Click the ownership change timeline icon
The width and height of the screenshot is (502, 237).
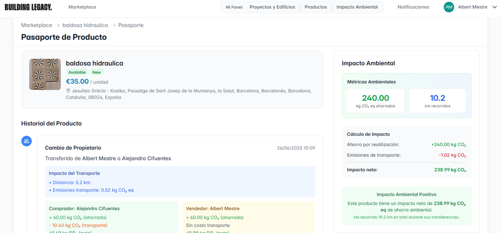tap(27, 141)
